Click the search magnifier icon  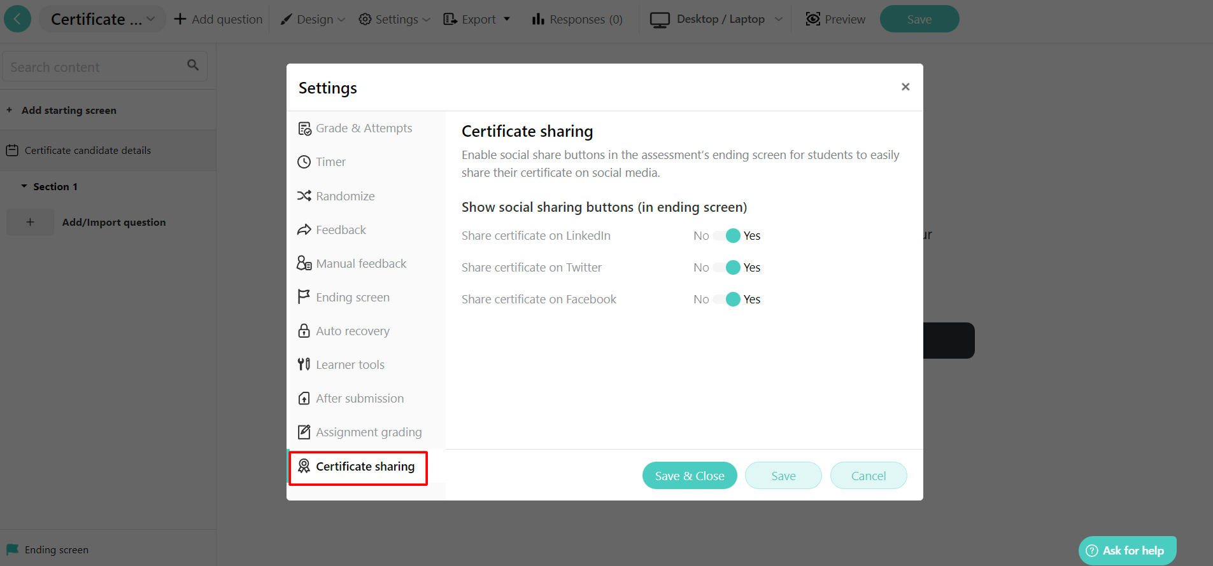coord(193,65)
